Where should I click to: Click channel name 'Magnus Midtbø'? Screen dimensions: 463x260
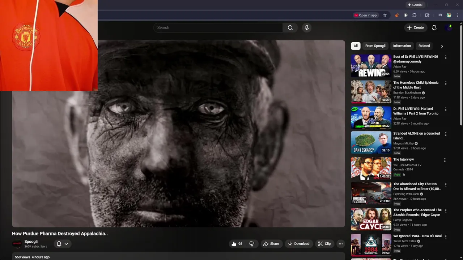403,143
